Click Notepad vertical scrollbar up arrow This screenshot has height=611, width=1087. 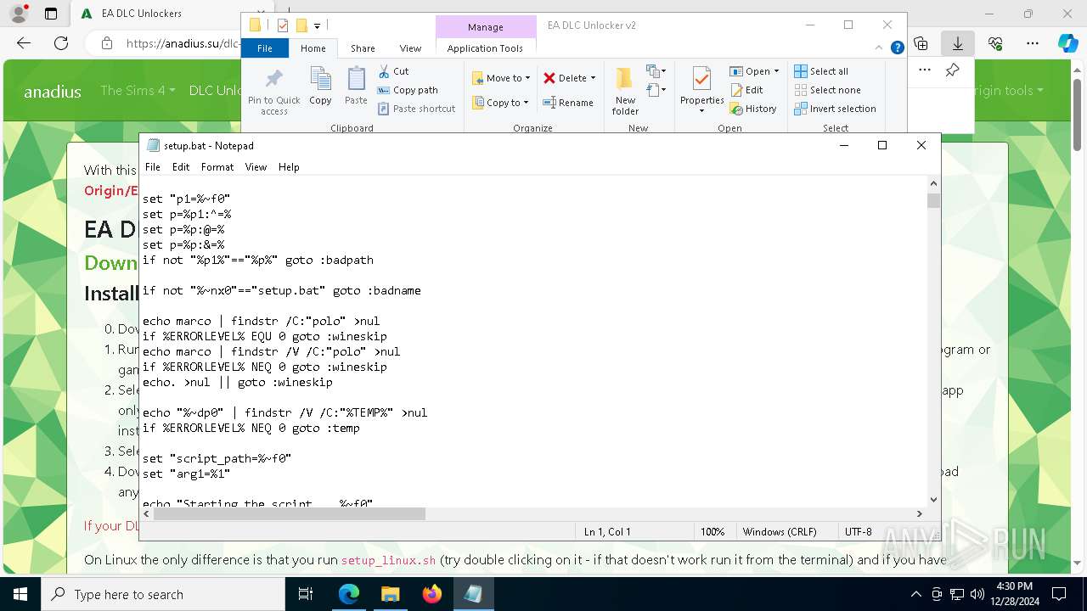tap(933, 183)
